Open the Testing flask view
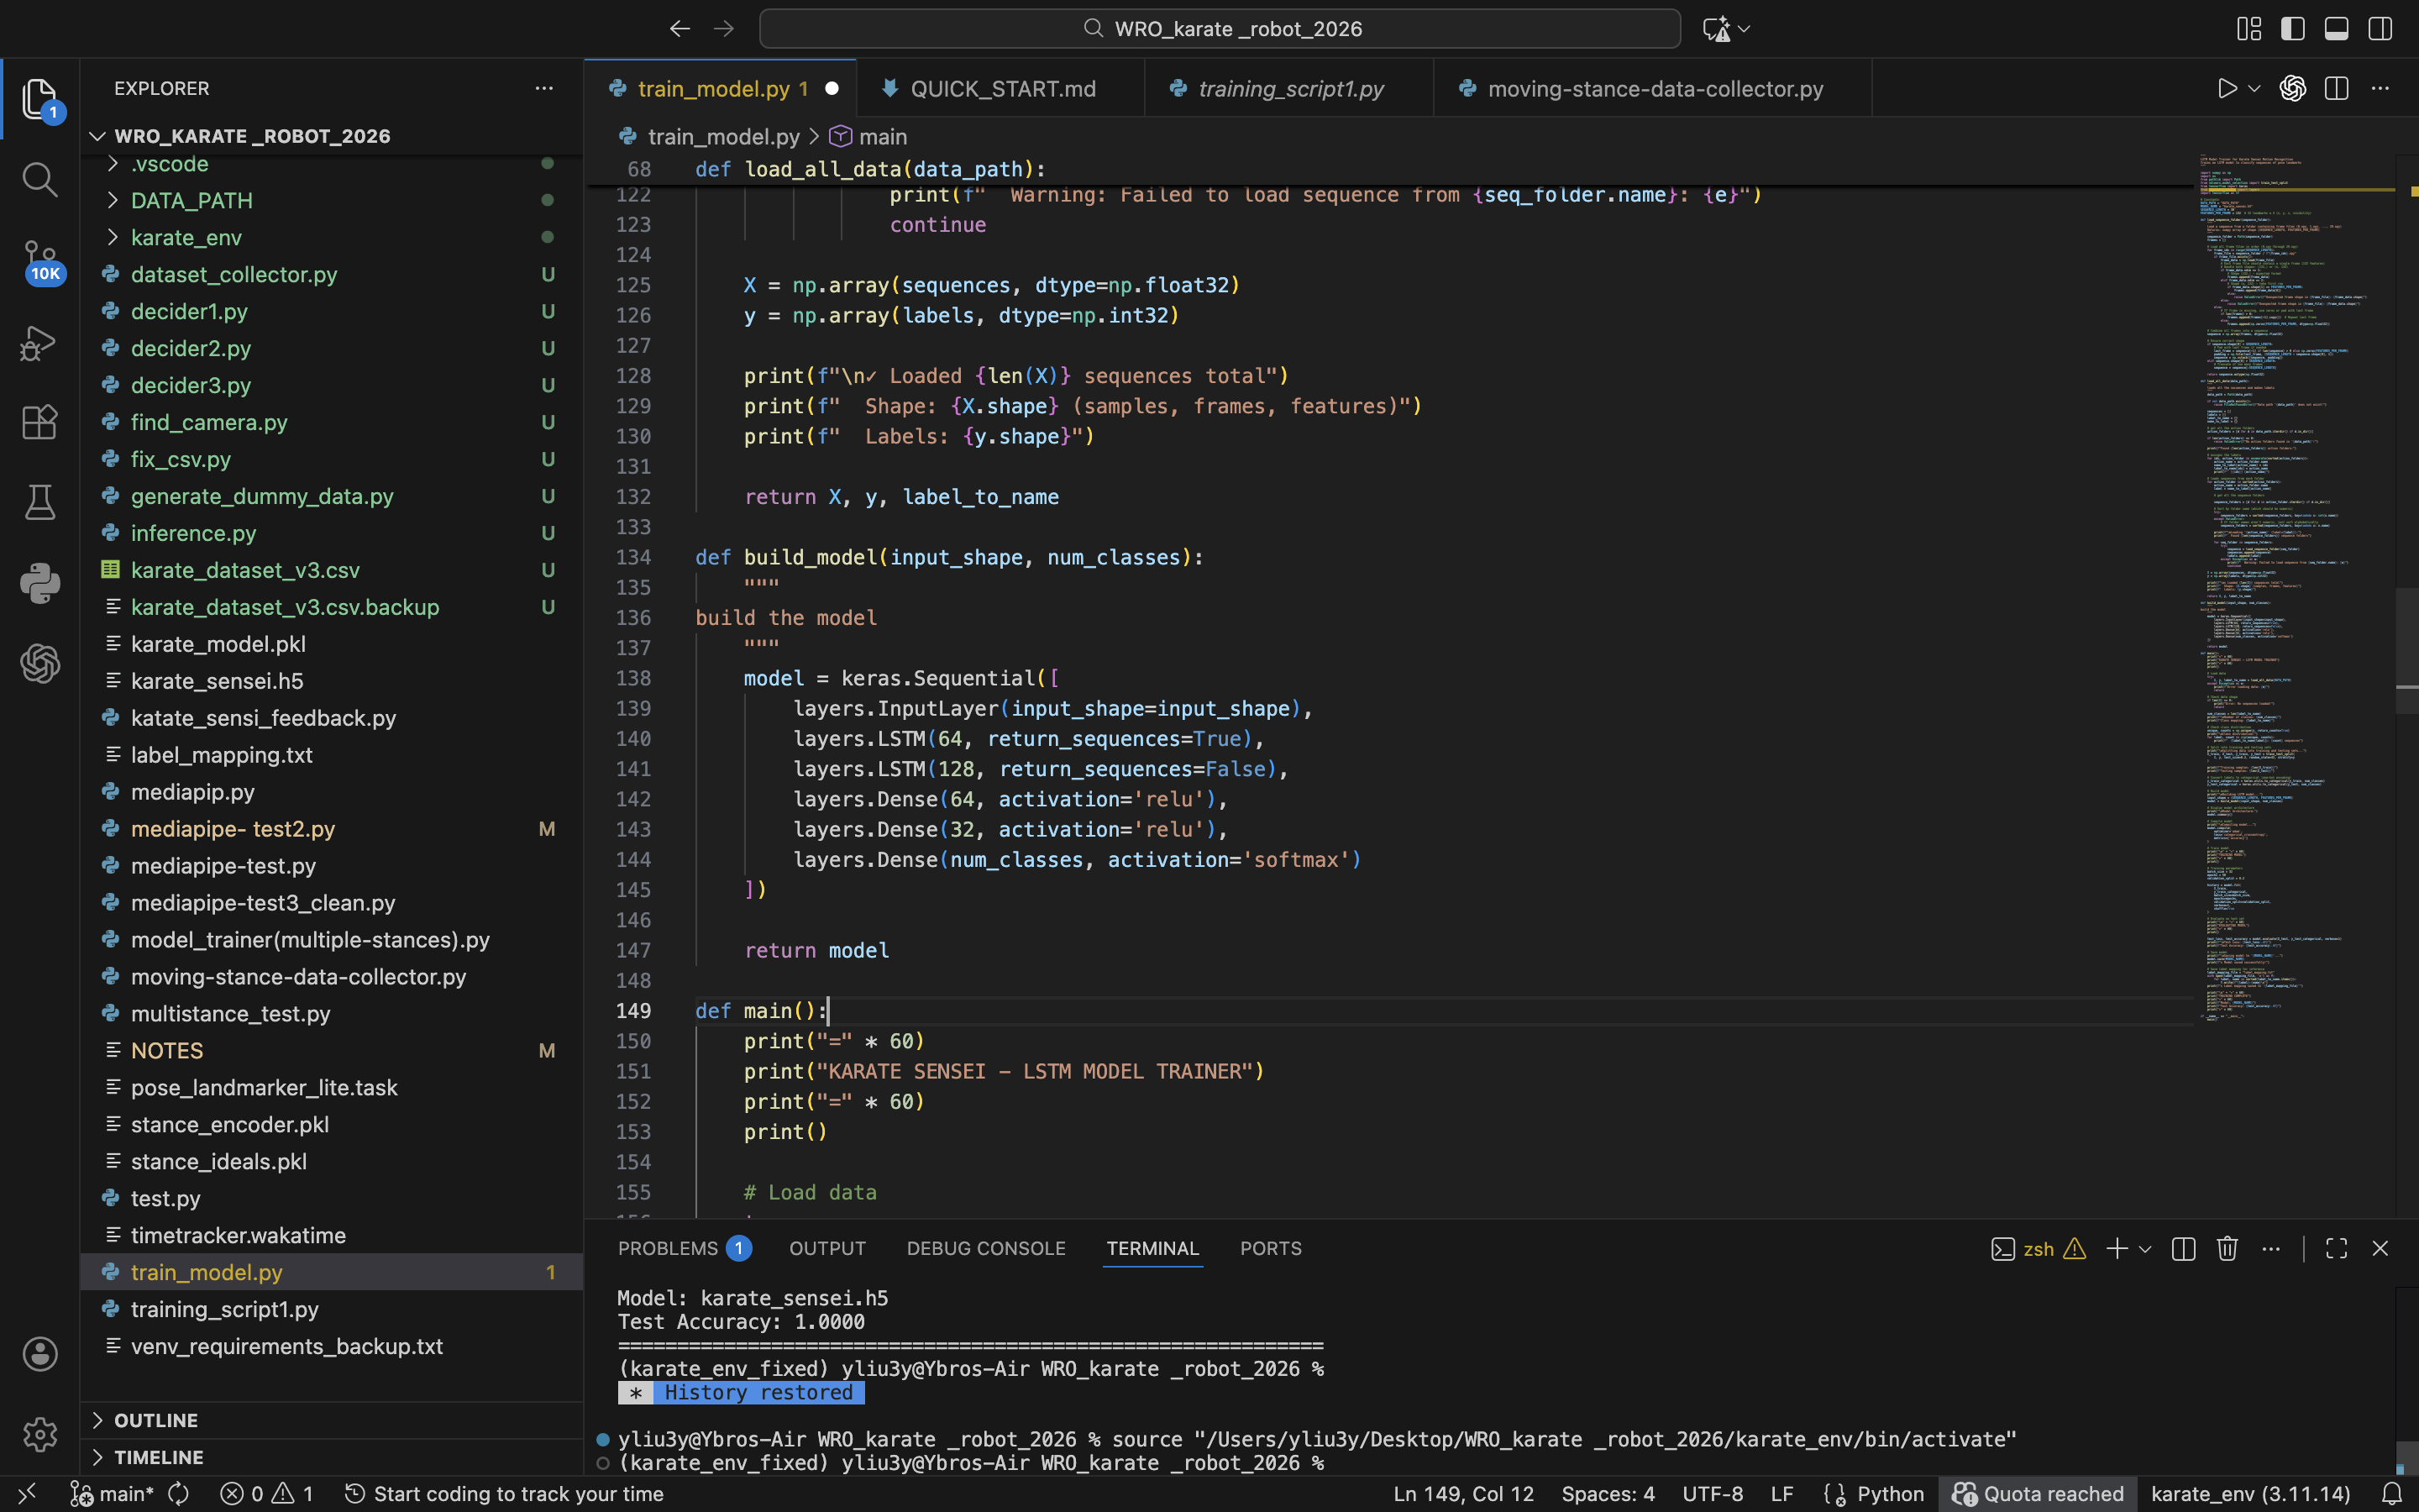2419x1512 pixels. pos(40,502)
